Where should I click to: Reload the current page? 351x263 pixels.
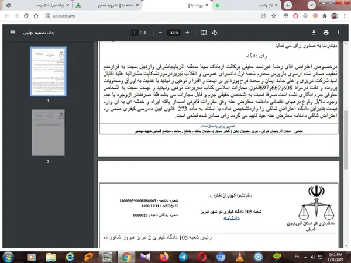[26, 16]
